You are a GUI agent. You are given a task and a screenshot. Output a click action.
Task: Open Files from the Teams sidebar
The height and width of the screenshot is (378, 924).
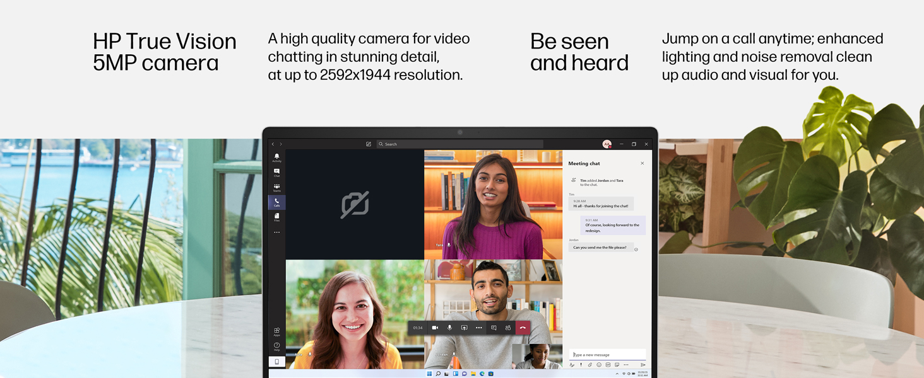276,217
